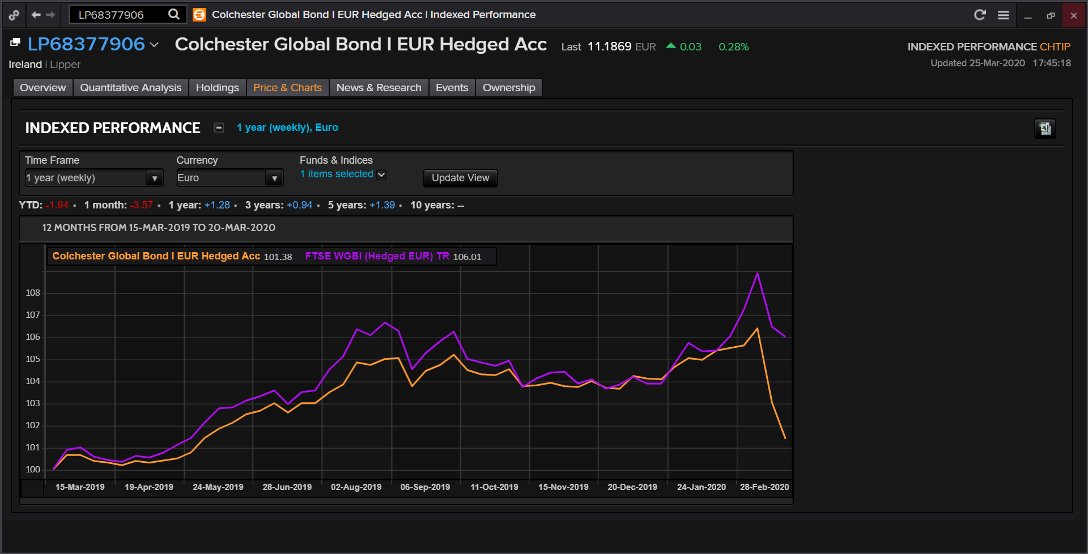
Task: Click the Ireland country label
Action: tap(25, 65)
